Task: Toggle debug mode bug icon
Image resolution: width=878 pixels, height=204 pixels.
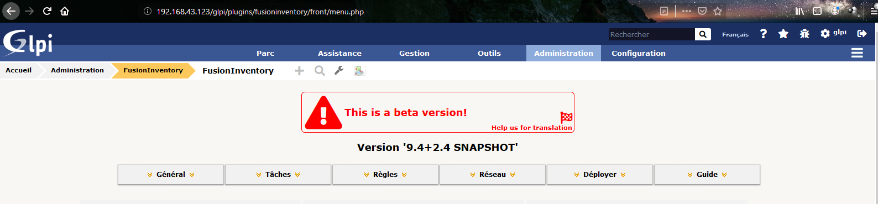Action: (x=804, y=34)
